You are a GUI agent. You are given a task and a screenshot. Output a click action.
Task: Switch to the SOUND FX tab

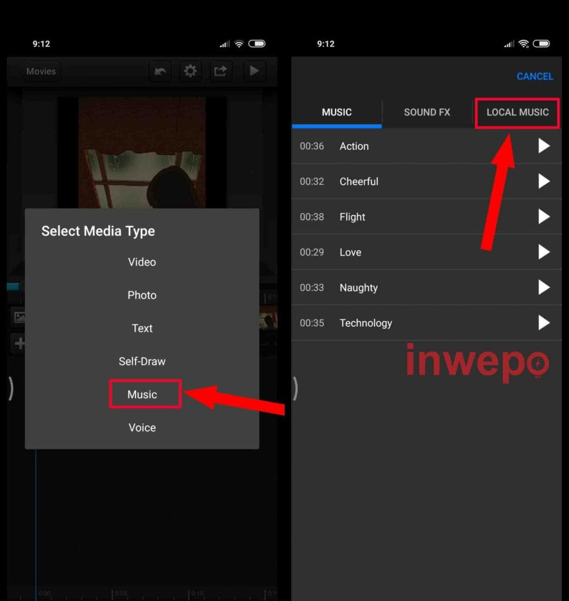[427, 112]
